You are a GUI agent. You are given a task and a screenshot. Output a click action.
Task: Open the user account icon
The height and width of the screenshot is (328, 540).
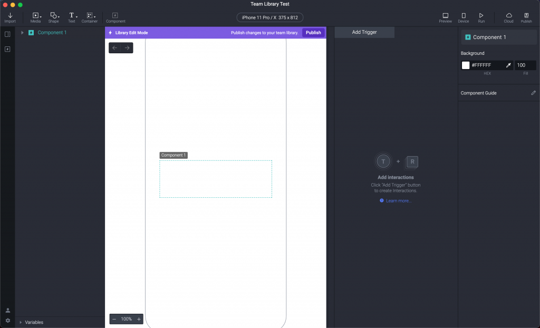[x=7, y=311]
